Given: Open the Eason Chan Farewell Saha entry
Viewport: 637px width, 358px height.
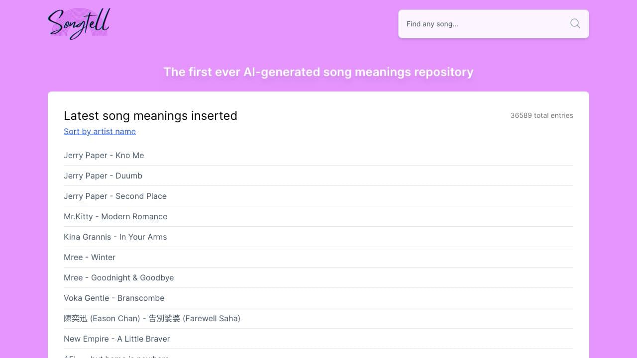Looking at the screenshot, I should 152,318.
